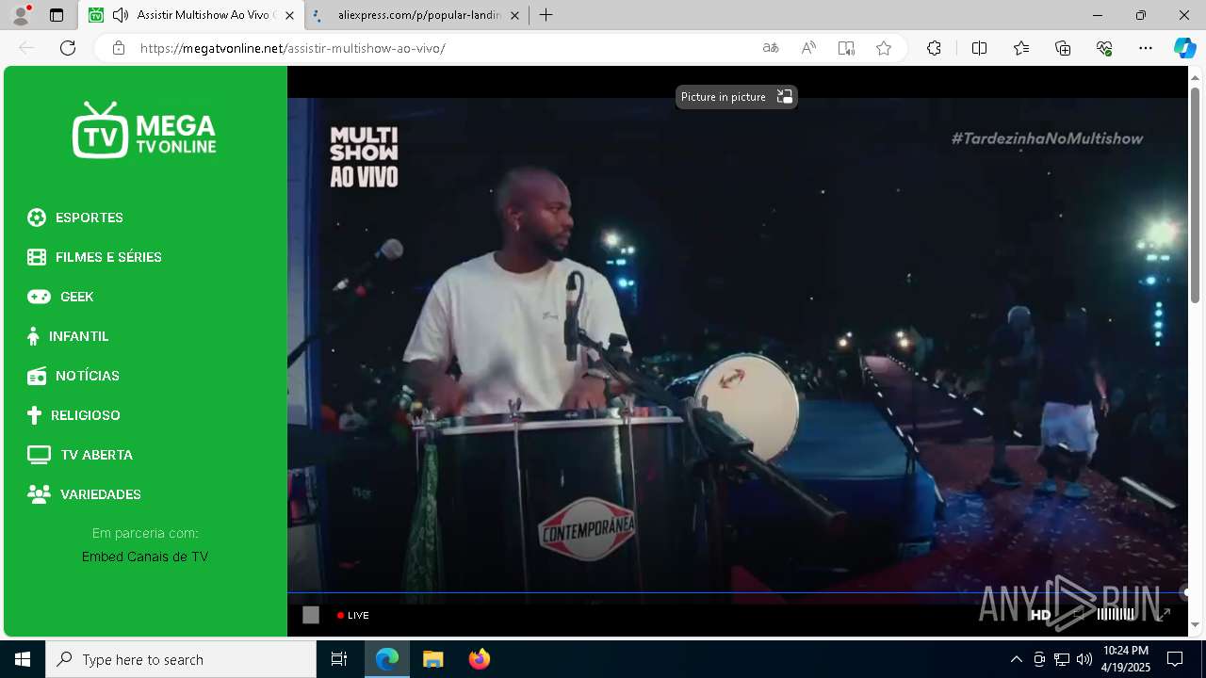Show hidden system tray icons
1206x678 pixels.
pos(1016,659)
